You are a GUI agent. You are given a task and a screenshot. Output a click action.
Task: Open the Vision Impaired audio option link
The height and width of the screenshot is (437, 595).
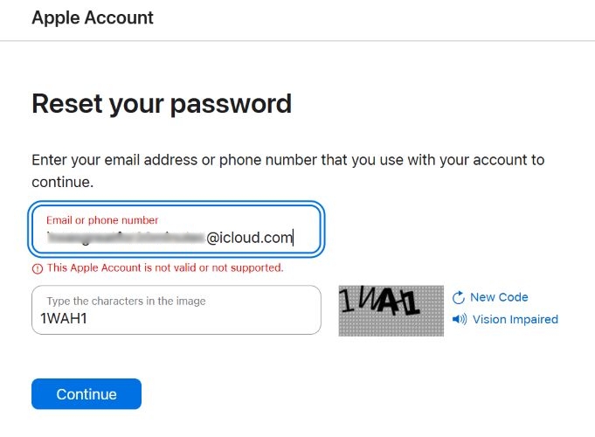point(515,319)
